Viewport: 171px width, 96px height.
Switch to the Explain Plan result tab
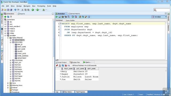click(75, 62)
